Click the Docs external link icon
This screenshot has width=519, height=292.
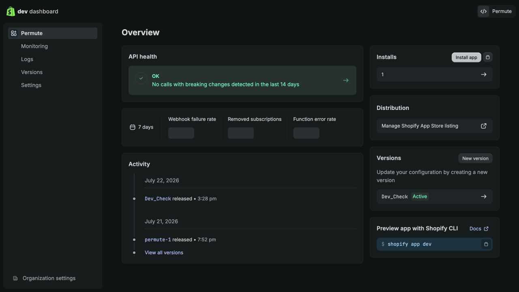486,229
